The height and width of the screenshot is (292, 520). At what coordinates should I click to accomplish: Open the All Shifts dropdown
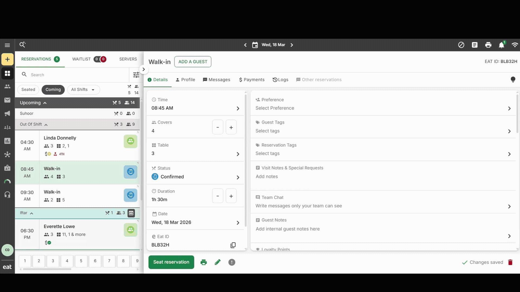[x=83, y=89]
